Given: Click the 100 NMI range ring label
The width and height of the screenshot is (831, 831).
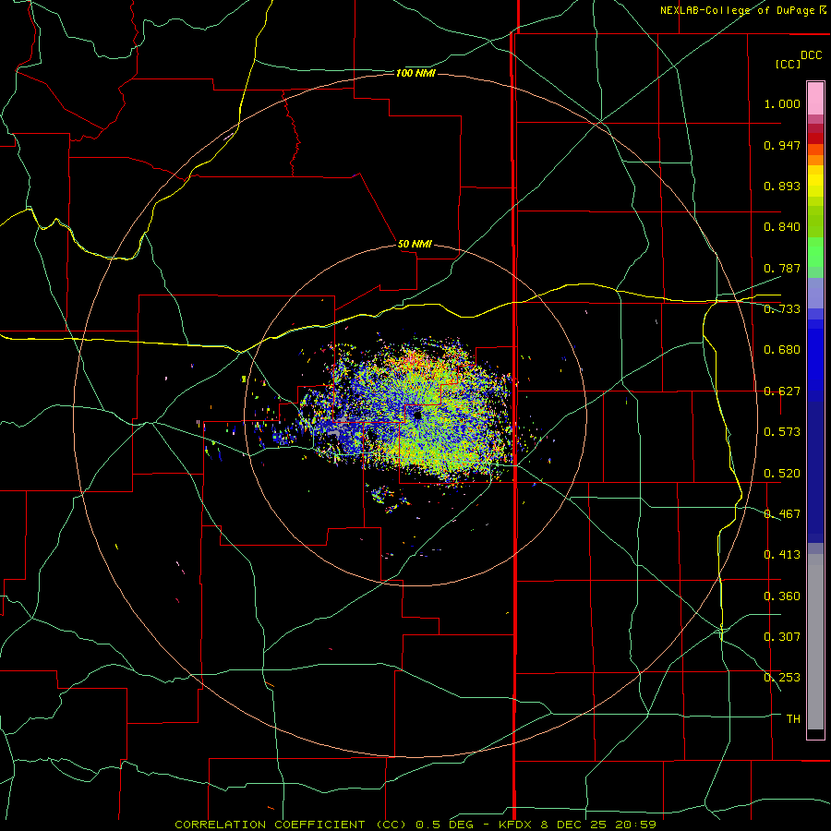Looking at the screenshot, I should point(415,73).
